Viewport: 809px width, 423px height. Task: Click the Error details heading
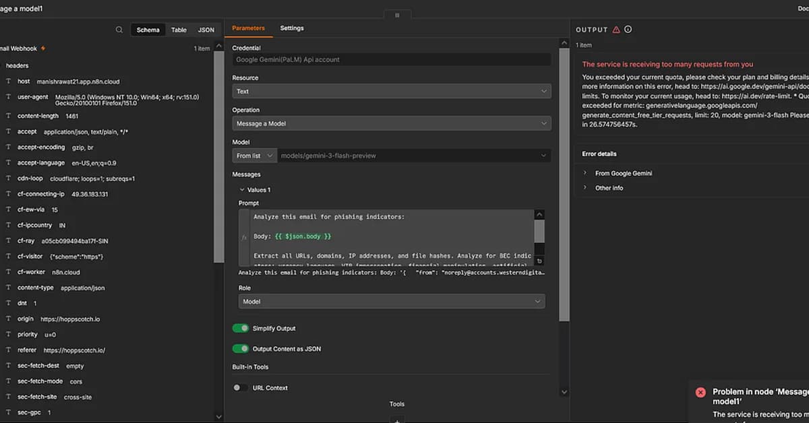pos(599,154)
